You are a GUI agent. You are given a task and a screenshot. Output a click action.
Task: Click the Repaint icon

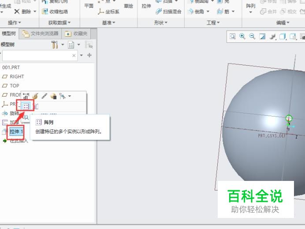[x=262, y=36]
